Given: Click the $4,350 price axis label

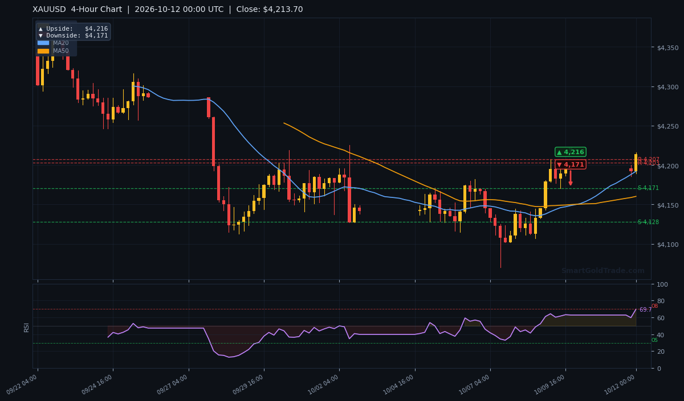Looking at the screenshot, I should click(667, 48).
